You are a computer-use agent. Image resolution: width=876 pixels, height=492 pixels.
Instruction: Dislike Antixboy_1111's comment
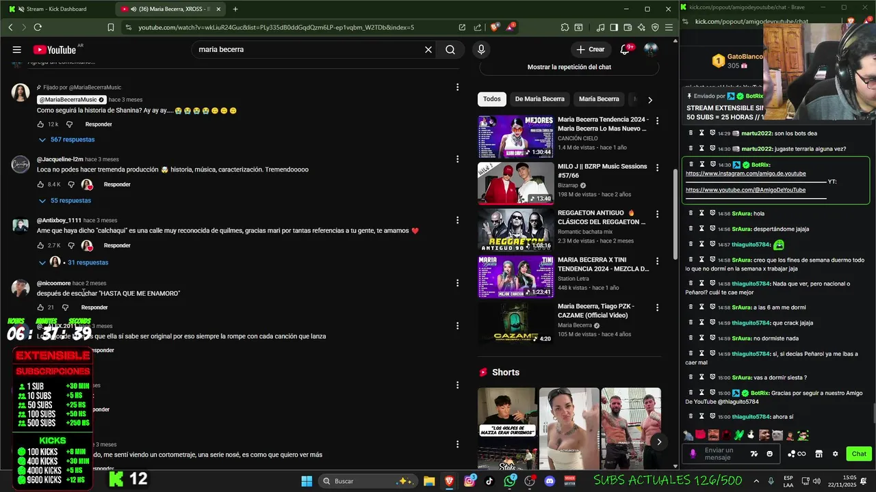coord(71,245)
